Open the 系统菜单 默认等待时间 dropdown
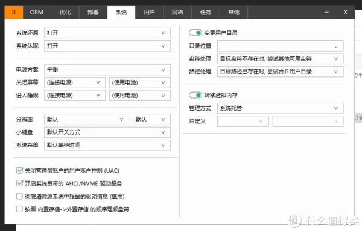The image size is (362, 231). pyautogui.click(x=107, y=145)
